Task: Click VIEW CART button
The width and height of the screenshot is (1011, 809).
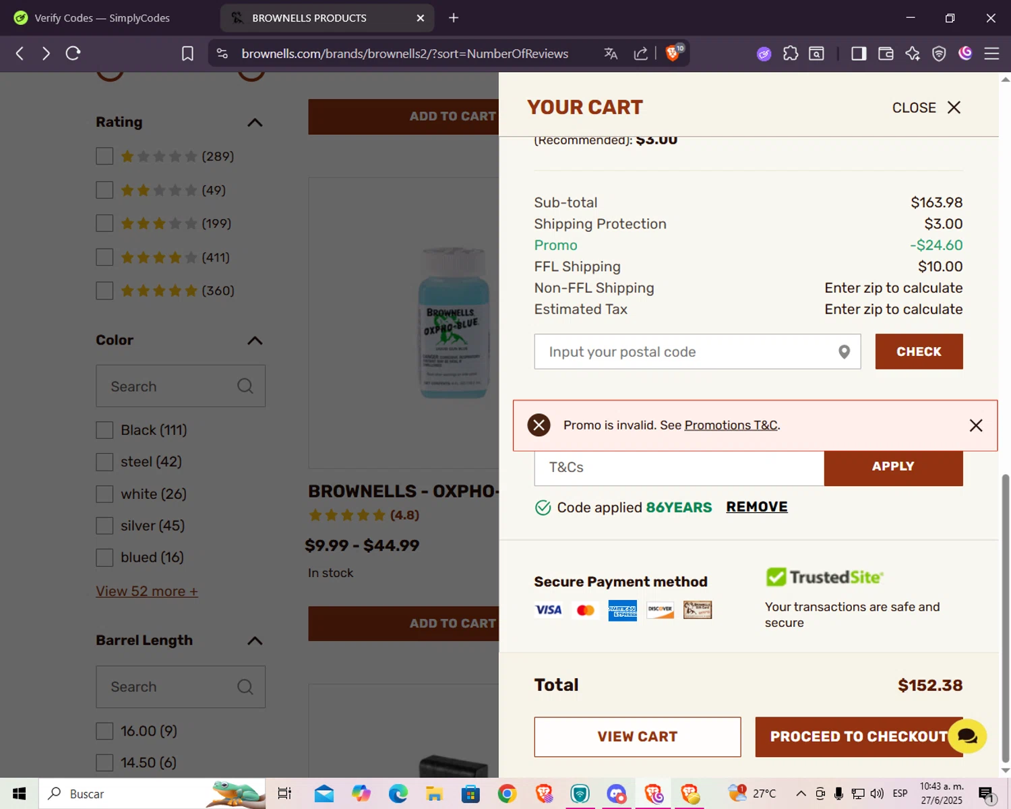Action: (x=637, y=737)
